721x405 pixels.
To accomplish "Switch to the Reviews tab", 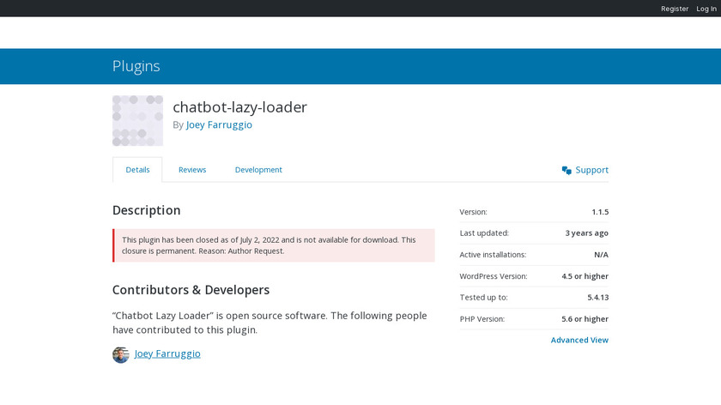I will pyautogui.click(x=192, y=170).
